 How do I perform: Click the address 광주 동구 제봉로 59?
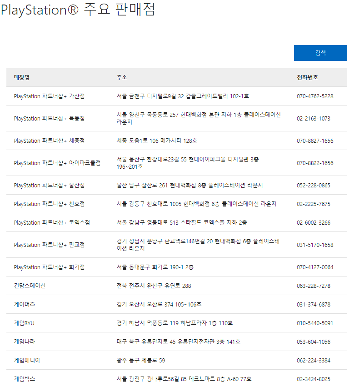coord(141,360)
